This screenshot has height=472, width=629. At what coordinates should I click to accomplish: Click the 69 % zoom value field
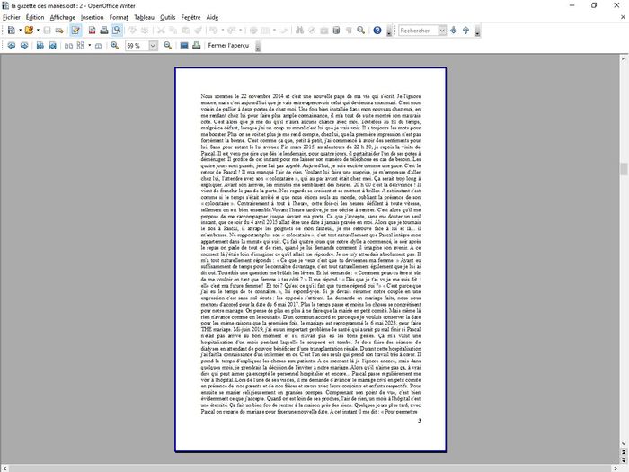click(137, 46)
